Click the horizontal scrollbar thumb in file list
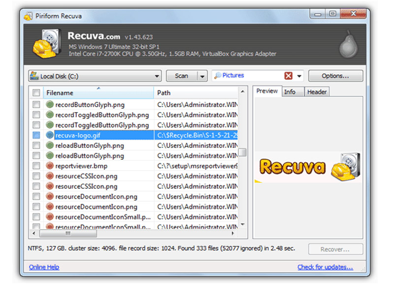 (68, 234)
